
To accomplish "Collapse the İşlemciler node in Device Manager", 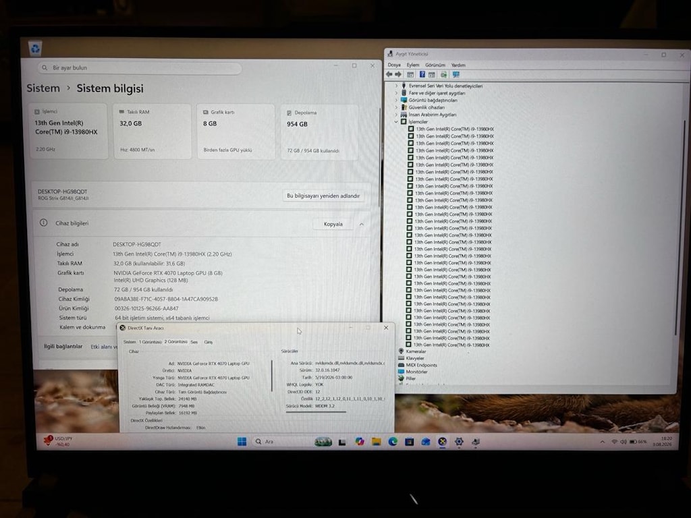I will [396, 122].
